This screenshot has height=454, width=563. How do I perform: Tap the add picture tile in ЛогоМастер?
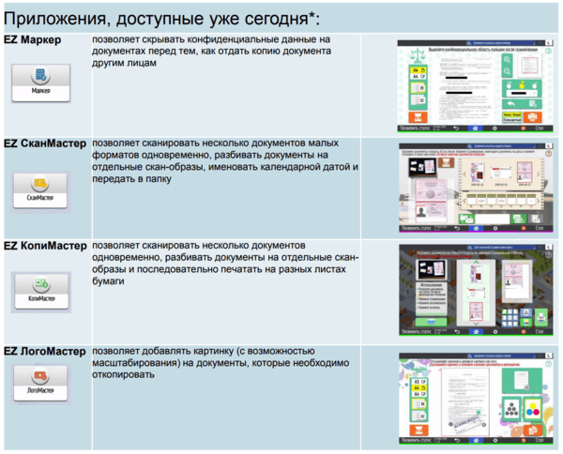[522, 381]
